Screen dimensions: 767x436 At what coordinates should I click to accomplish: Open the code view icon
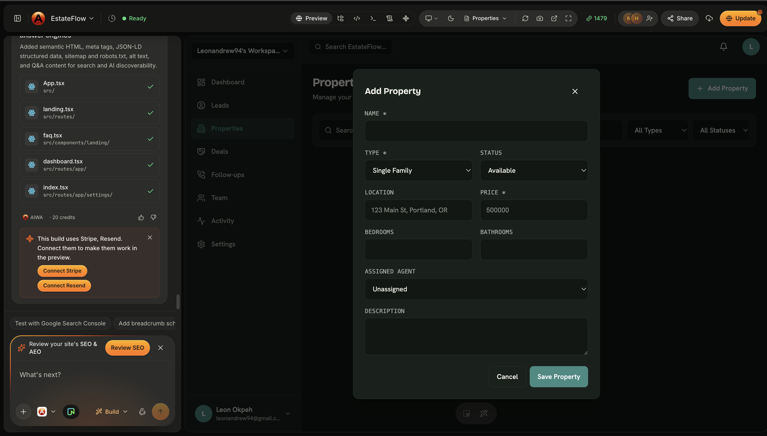[356, 18]
